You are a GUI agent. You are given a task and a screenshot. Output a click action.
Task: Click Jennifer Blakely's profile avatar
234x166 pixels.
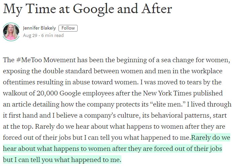click(x=11, y=32)
